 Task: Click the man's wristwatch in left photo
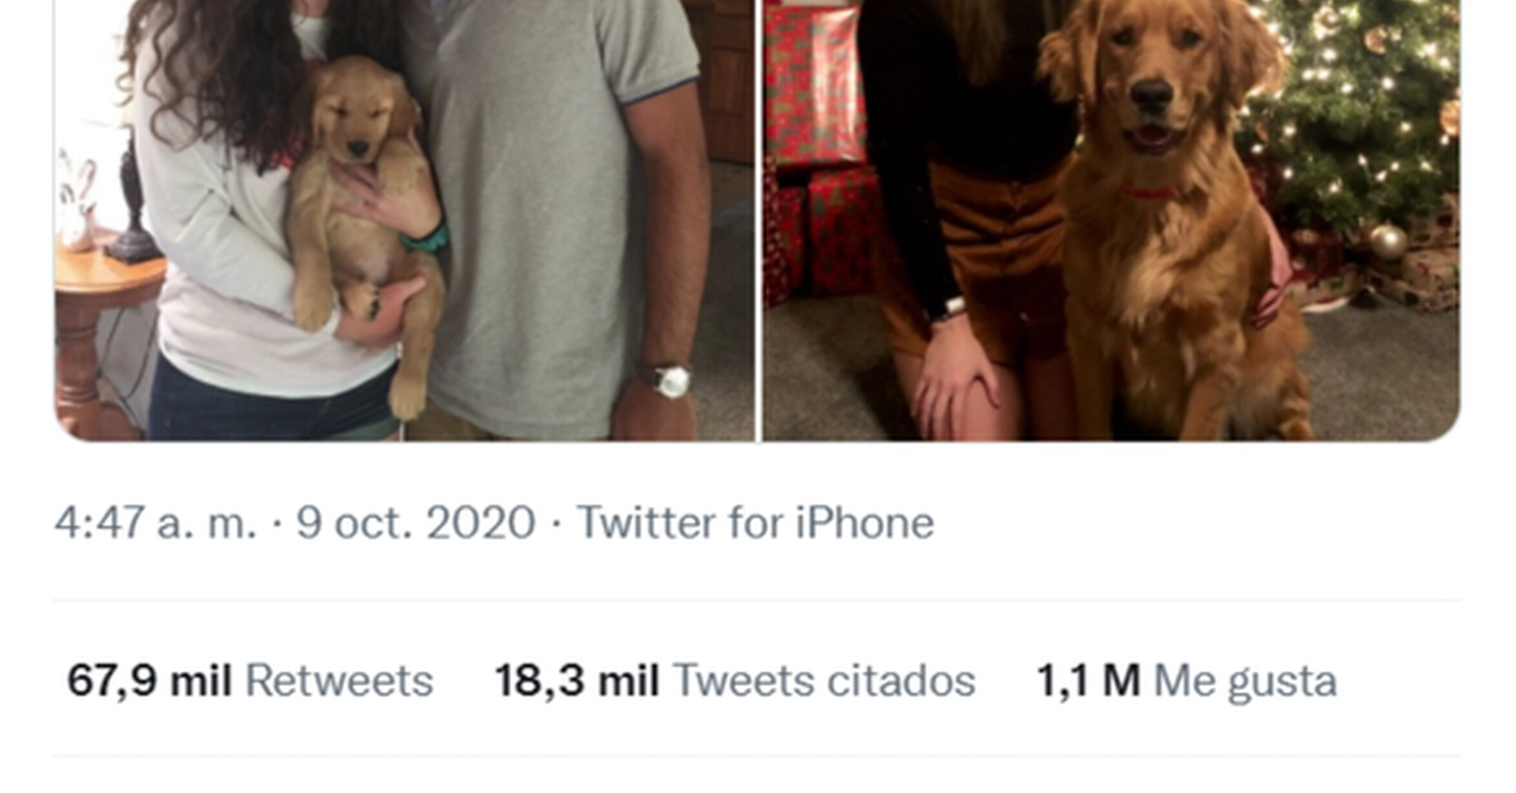click(668, 380)
